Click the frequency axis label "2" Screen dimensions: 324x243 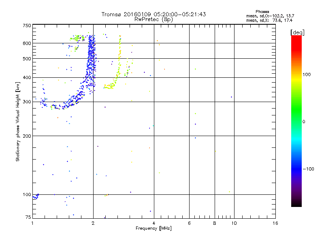(x=93, y=223)
